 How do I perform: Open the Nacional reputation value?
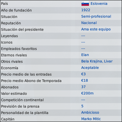pos(89,23)
